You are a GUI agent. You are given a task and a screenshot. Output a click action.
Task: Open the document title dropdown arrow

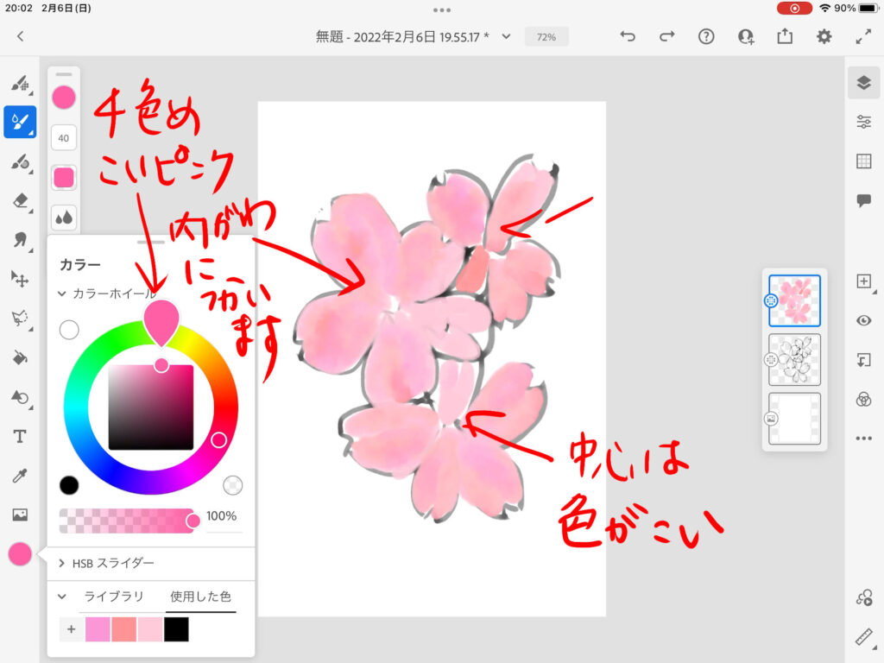[x=507, y=36]
